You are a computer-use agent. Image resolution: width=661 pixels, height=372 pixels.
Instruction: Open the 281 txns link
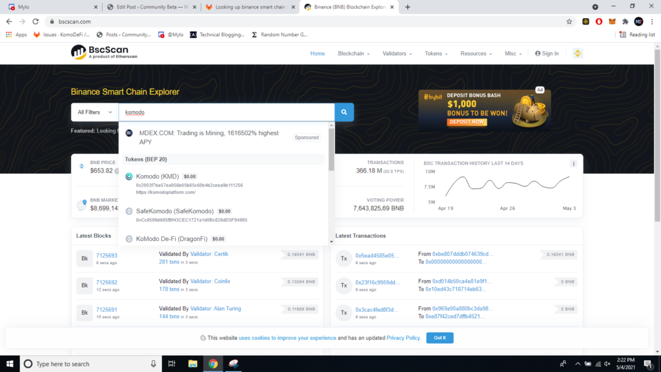169,262
